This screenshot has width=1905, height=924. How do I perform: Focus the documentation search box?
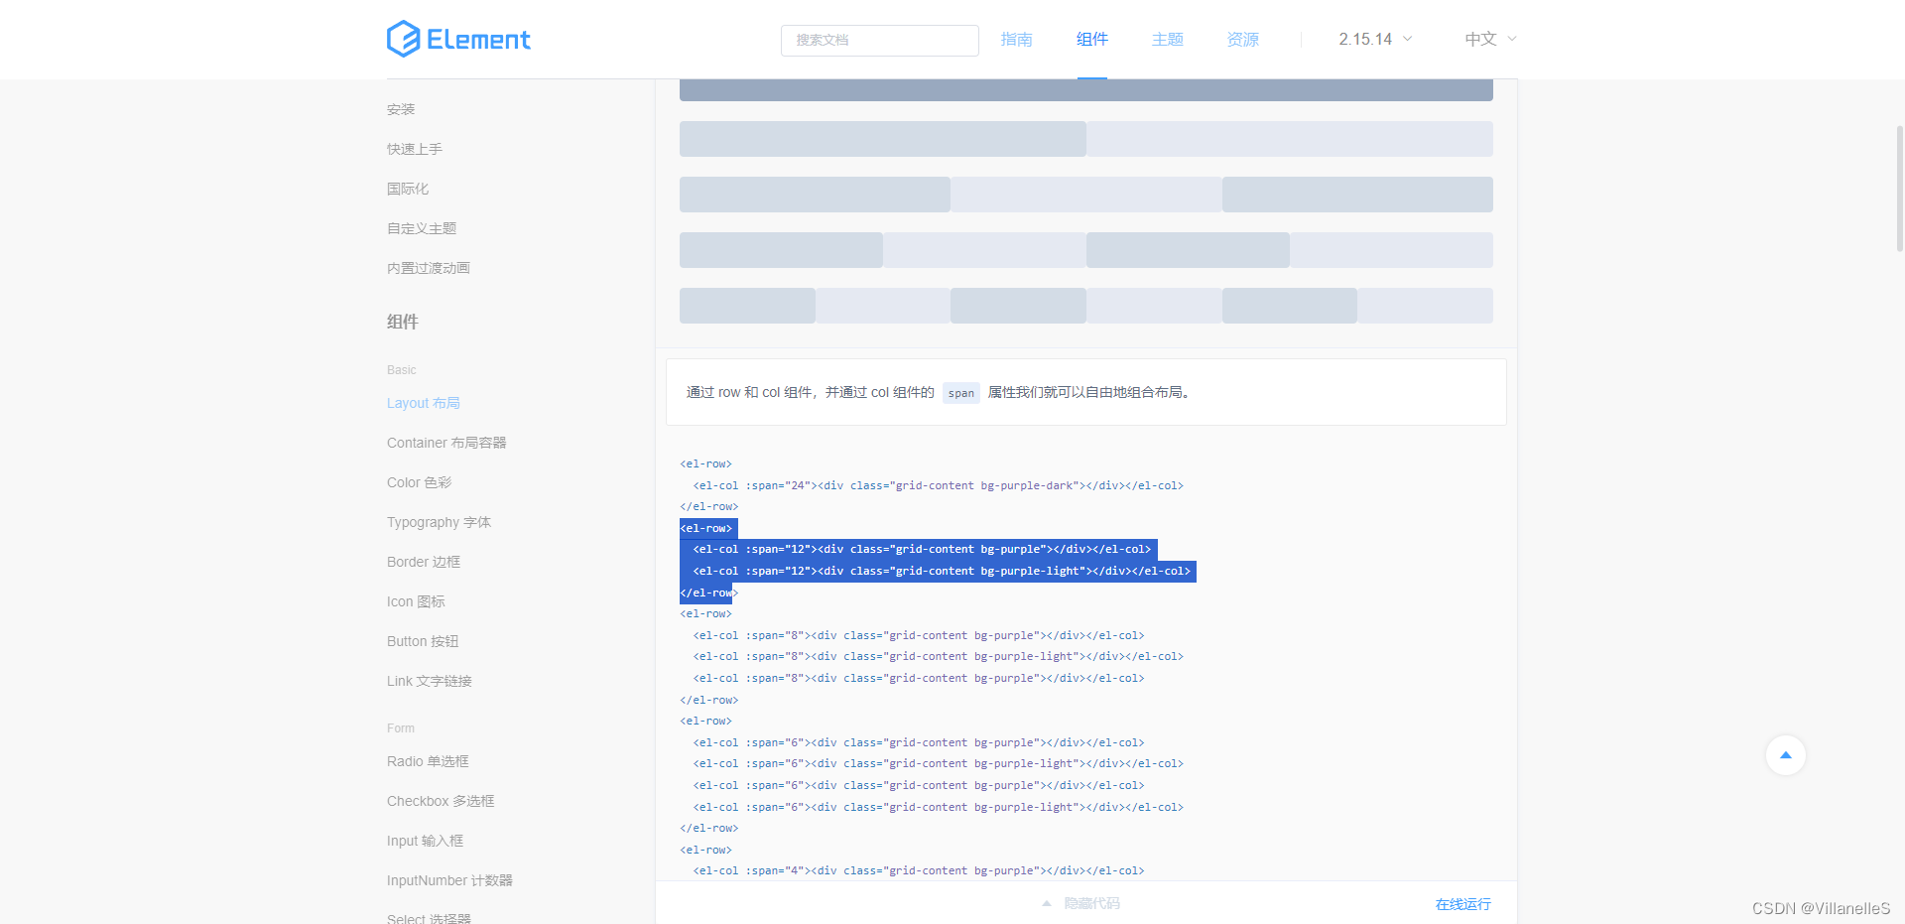880,40
